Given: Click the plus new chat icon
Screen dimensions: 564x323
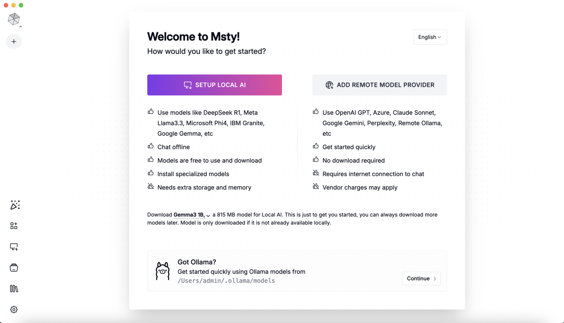Looking at the screenshot, I should click(14, 42).
